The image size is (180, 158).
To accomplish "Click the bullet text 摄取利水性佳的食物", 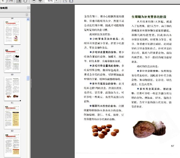I will pos(104,106).
